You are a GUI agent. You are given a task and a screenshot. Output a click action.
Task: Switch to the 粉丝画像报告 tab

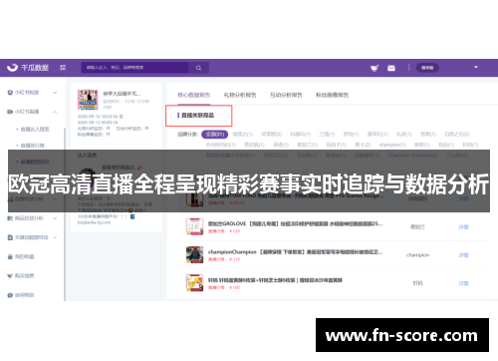point(332,95)
